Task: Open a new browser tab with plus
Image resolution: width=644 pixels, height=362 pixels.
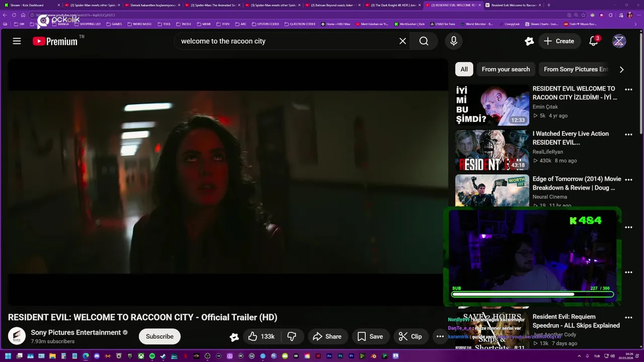Action: (548, 5)
